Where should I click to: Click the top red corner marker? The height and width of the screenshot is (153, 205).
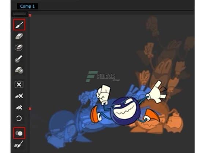tap(30, 15)
